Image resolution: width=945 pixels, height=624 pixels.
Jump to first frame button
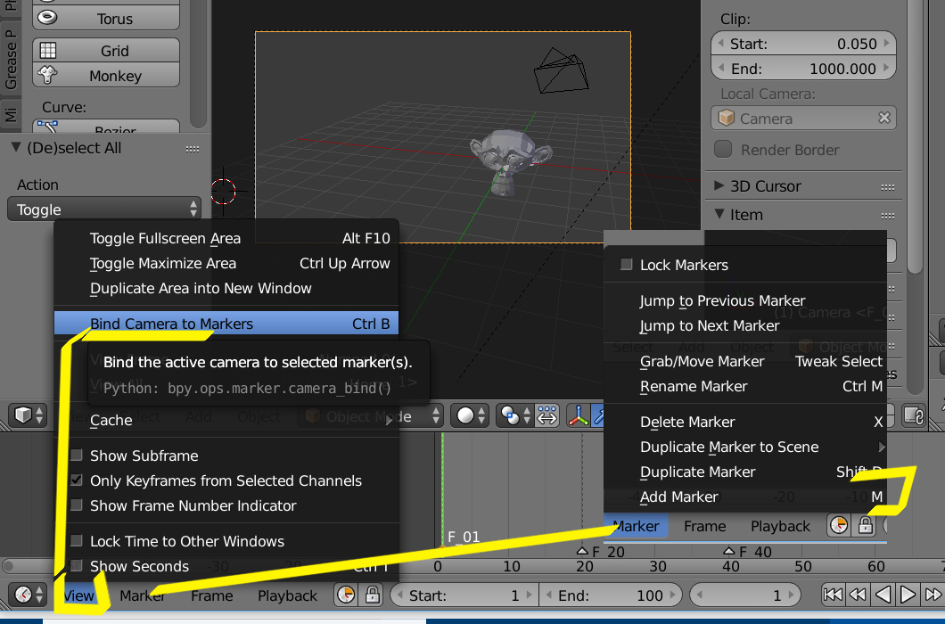(x=833, y=595)
